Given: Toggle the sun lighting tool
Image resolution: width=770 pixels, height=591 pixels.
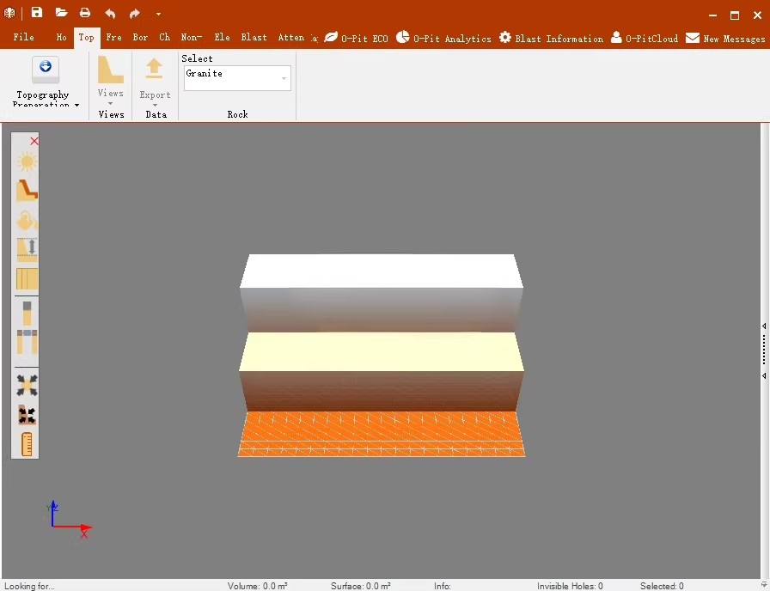Looking at the screenshot, I should coord(27,161).
